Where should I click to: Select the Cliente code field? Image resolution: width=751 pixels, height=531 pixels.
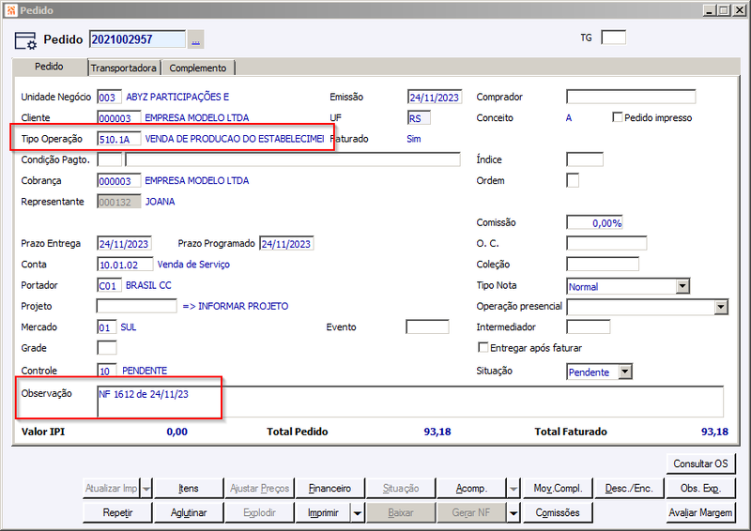pos(119,118)
